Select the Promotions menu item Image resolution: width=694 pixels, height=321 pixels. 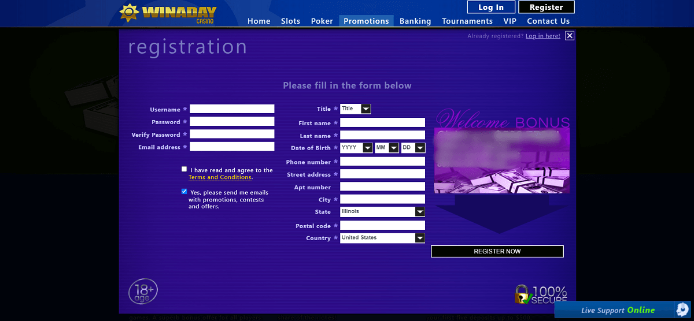point(366,21)
